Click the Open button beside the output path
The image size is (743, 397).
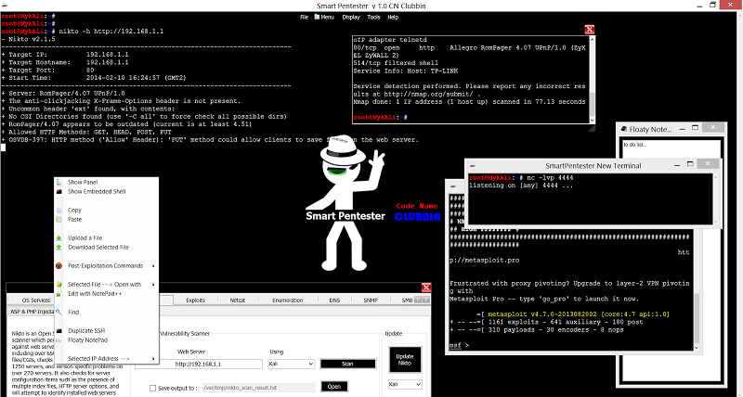[334, 387]
